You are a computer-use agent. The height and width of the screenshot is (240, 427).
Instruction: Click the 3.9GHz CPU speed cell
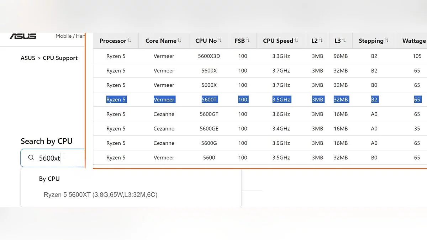pyautogui.click(x=281, y=143)
